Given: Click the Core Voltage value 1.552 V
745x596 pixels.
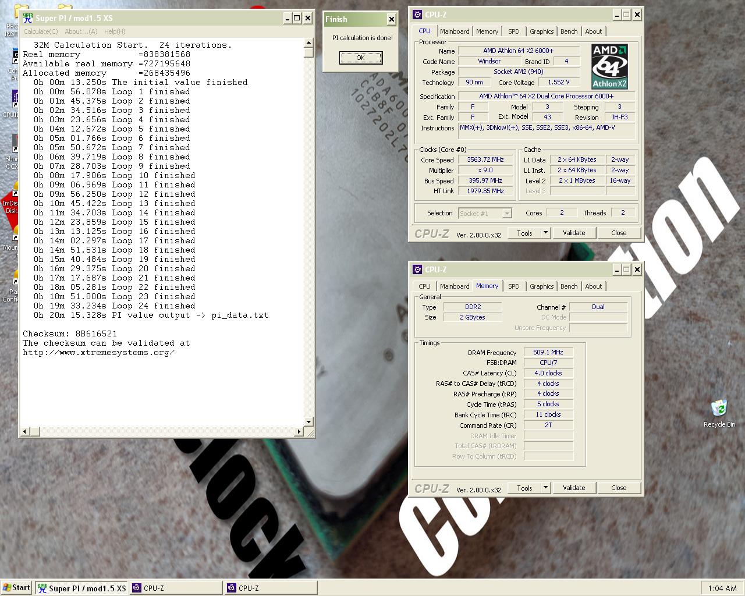Looking at the screenshot, I should pos(559,83).
